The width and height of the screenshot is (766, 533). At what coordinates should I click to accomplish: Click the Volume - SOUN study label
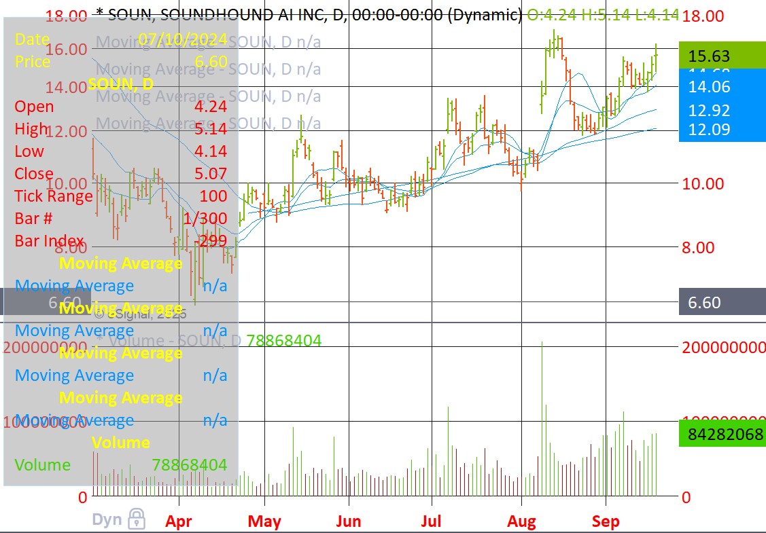[x=170, y=340]
